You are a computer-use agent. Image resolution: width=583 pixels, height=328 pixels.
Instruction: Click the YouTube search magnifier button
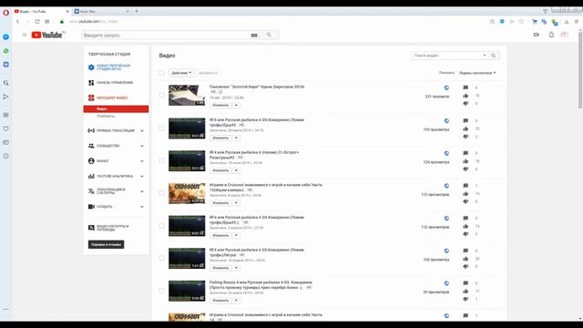click(269, 35)
